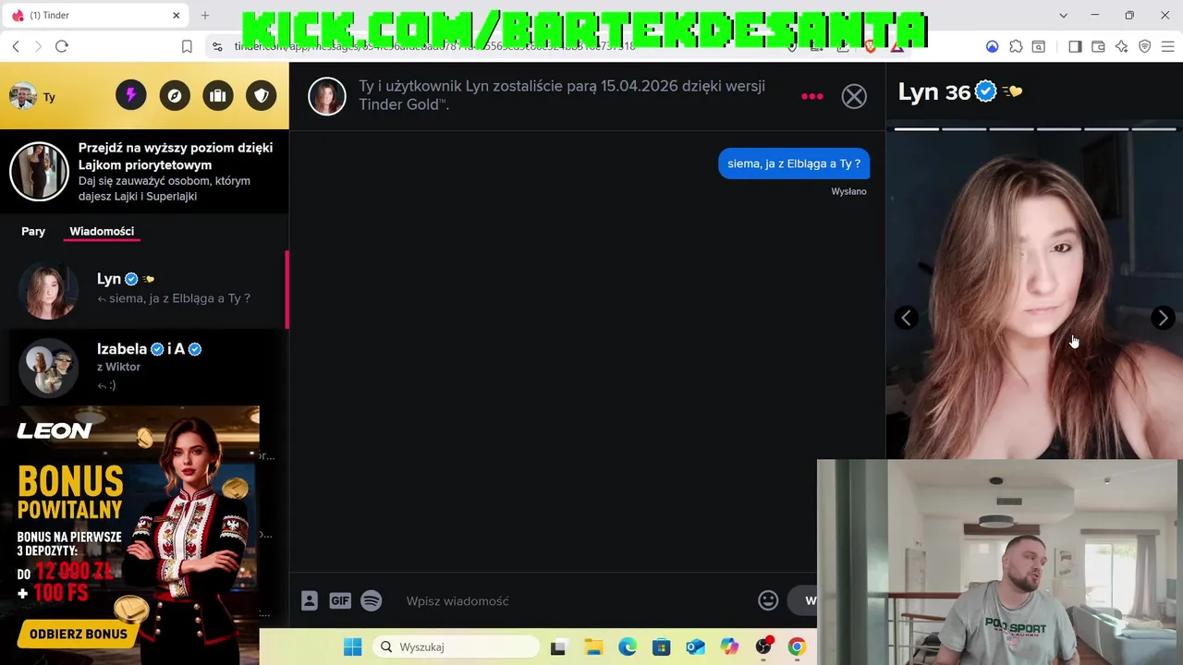
Task: Open the emoji picker smiley
Action: [x=768, y=600]
